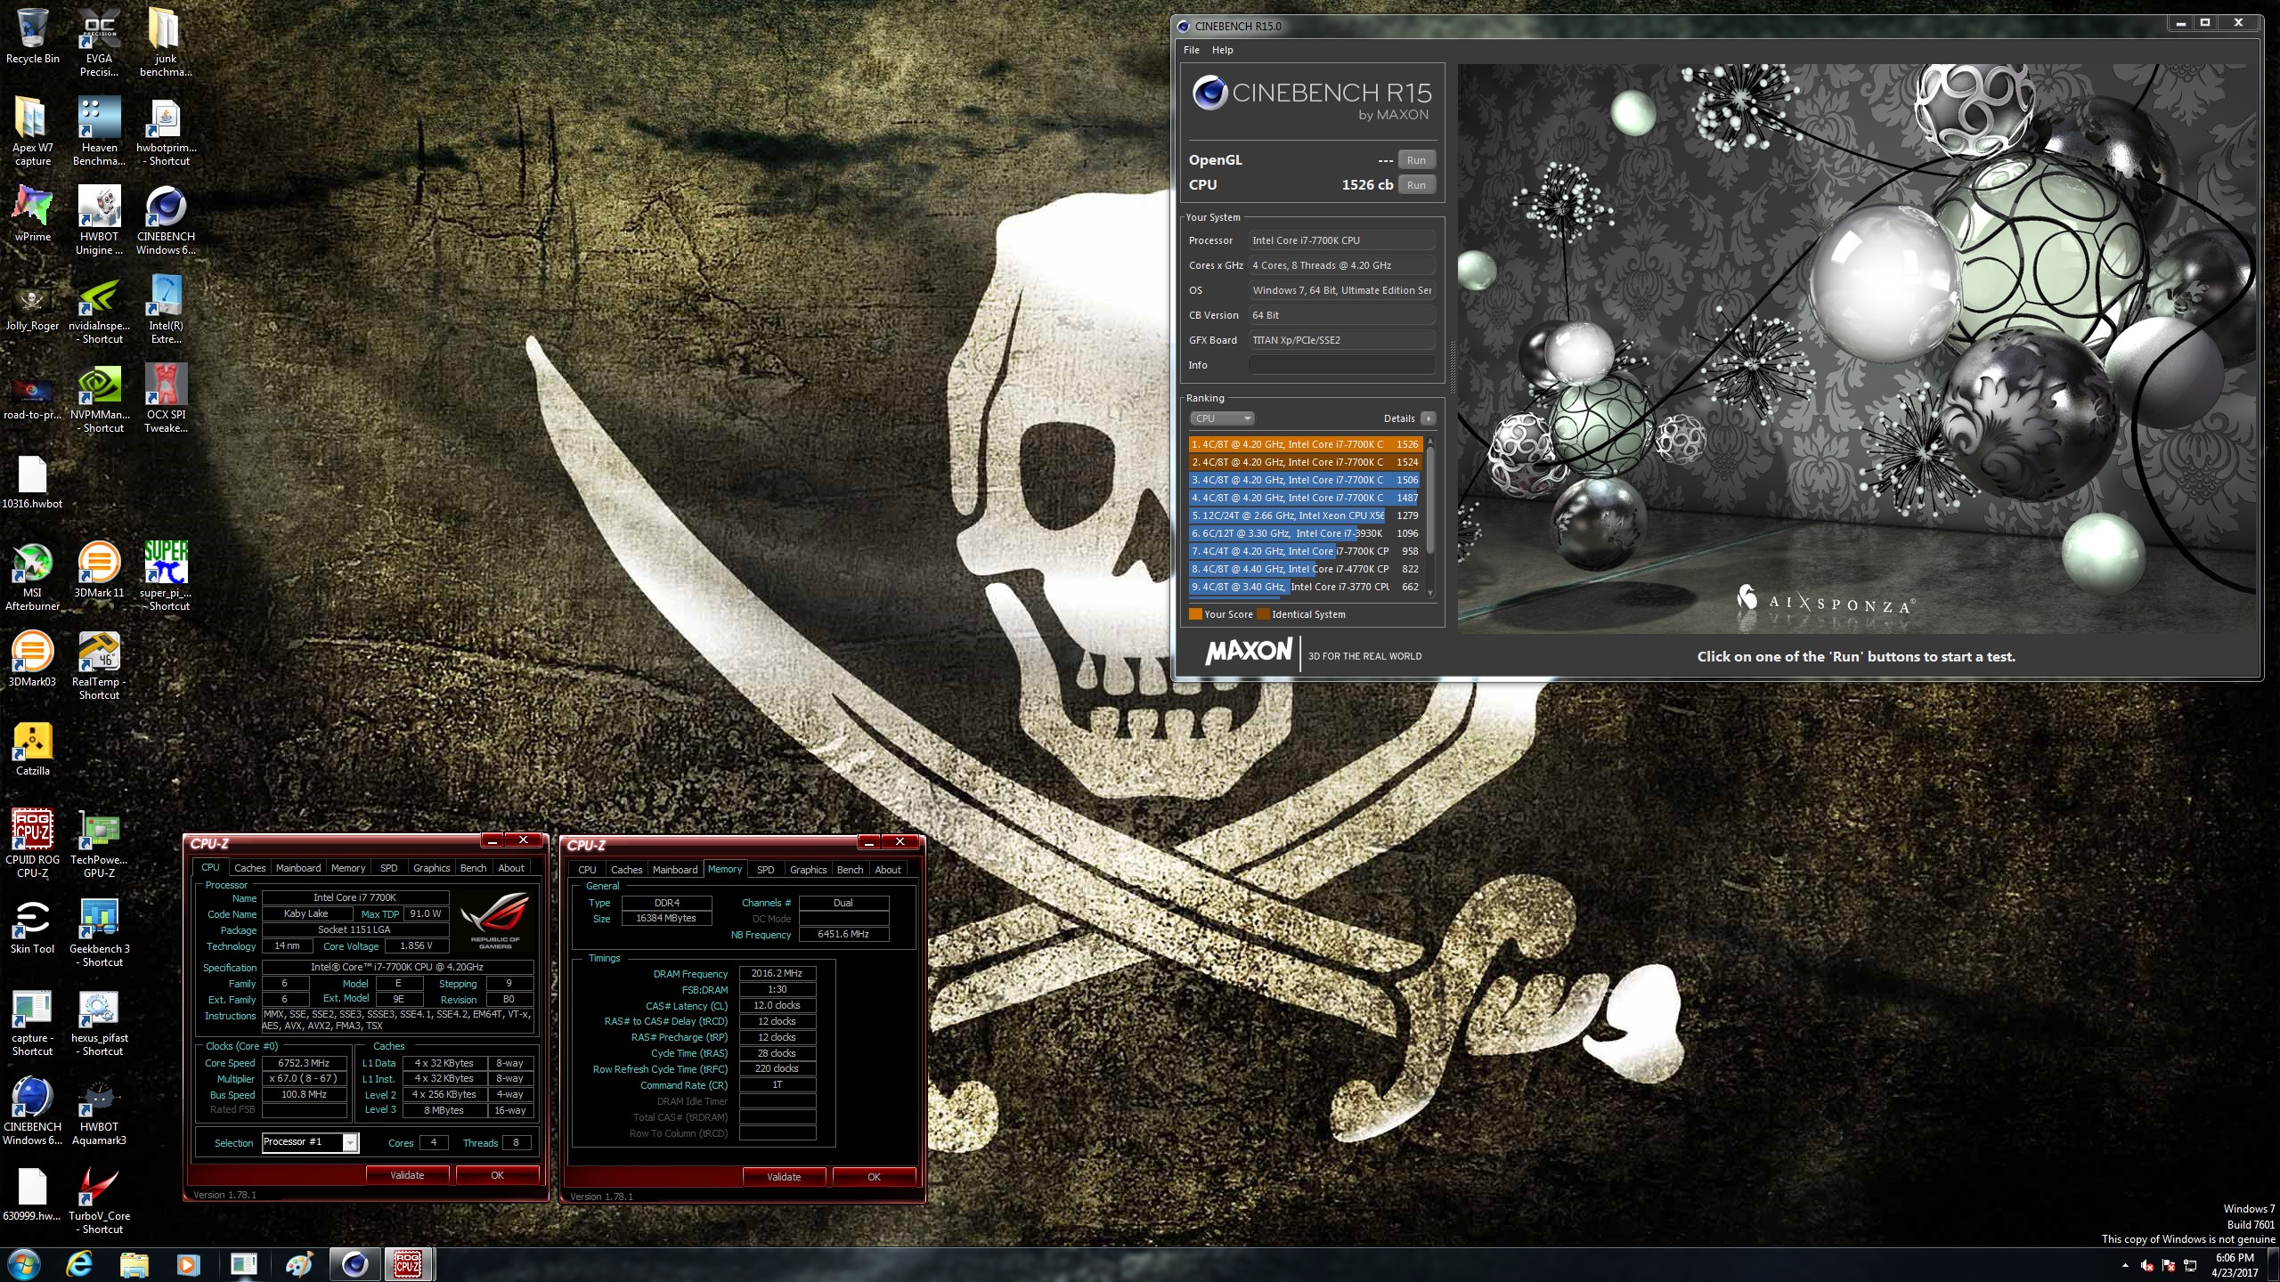The image size is (2280, 1282).
Task: Click the Windows Start button
Action: pyautogui.click(x=23, y=1264)
